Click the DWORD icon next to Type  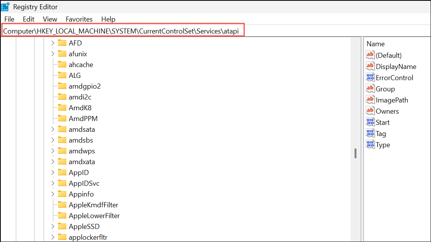click(x=370, y=145)
